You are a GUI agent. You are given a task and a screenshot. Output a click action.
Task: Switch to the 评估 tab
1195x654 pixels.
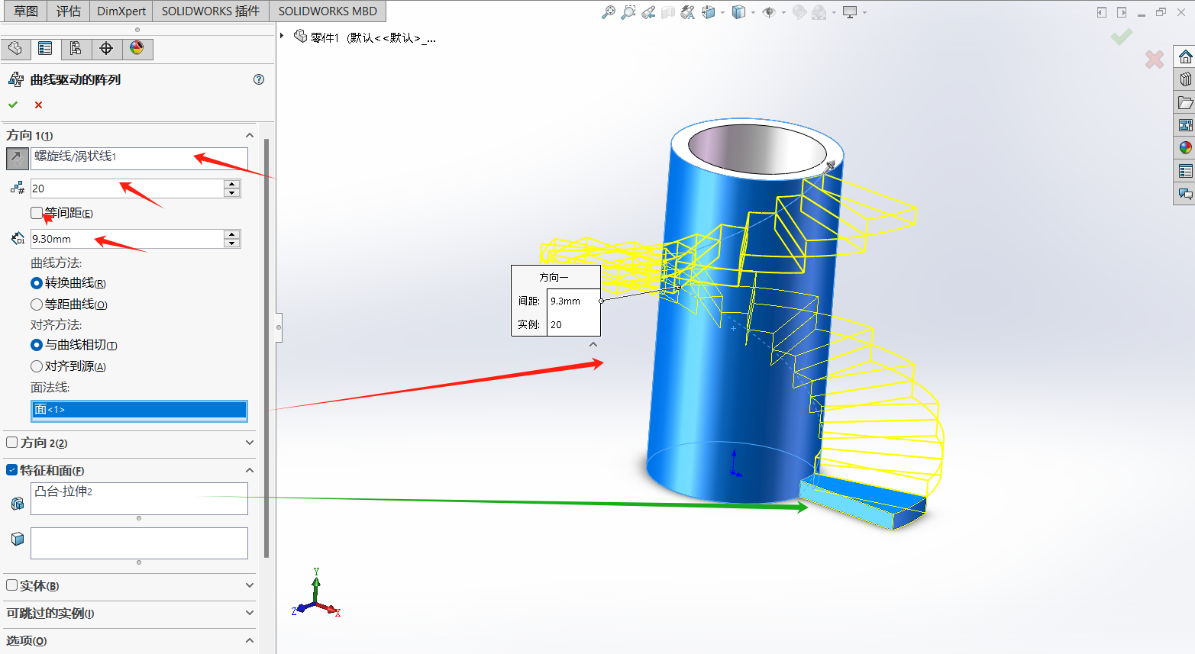tap(69, 11)
